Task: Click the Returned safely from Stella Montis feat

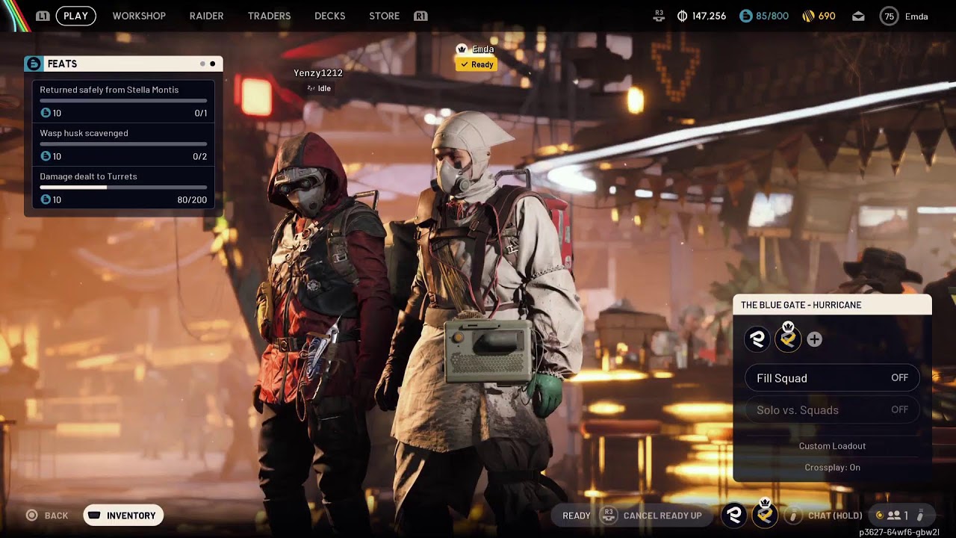Action: click(x=109, y=90)
